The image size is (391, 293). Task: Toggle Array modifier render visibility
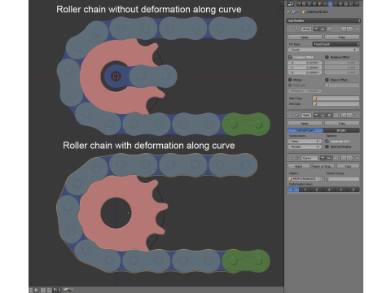[x=316, y=29]
